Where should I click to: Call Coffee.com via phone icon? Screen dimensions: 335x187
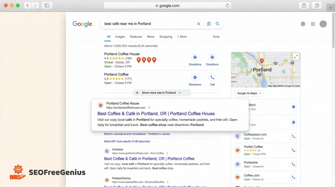coord(293,177)
